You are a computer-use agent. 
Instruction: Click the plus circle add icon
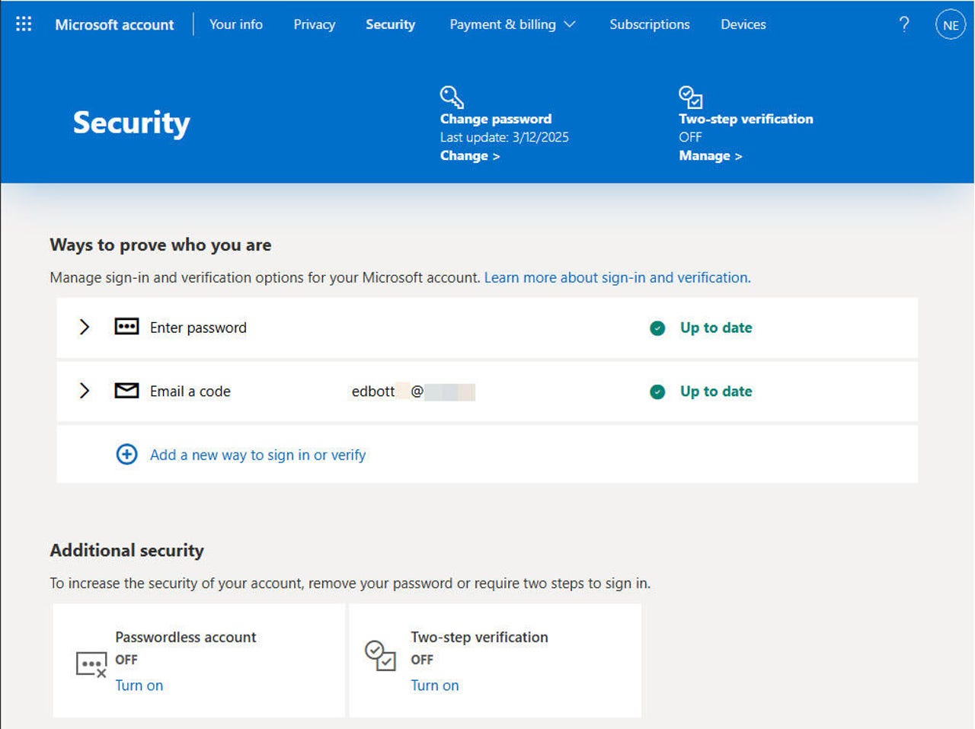(x=126, y=454)
